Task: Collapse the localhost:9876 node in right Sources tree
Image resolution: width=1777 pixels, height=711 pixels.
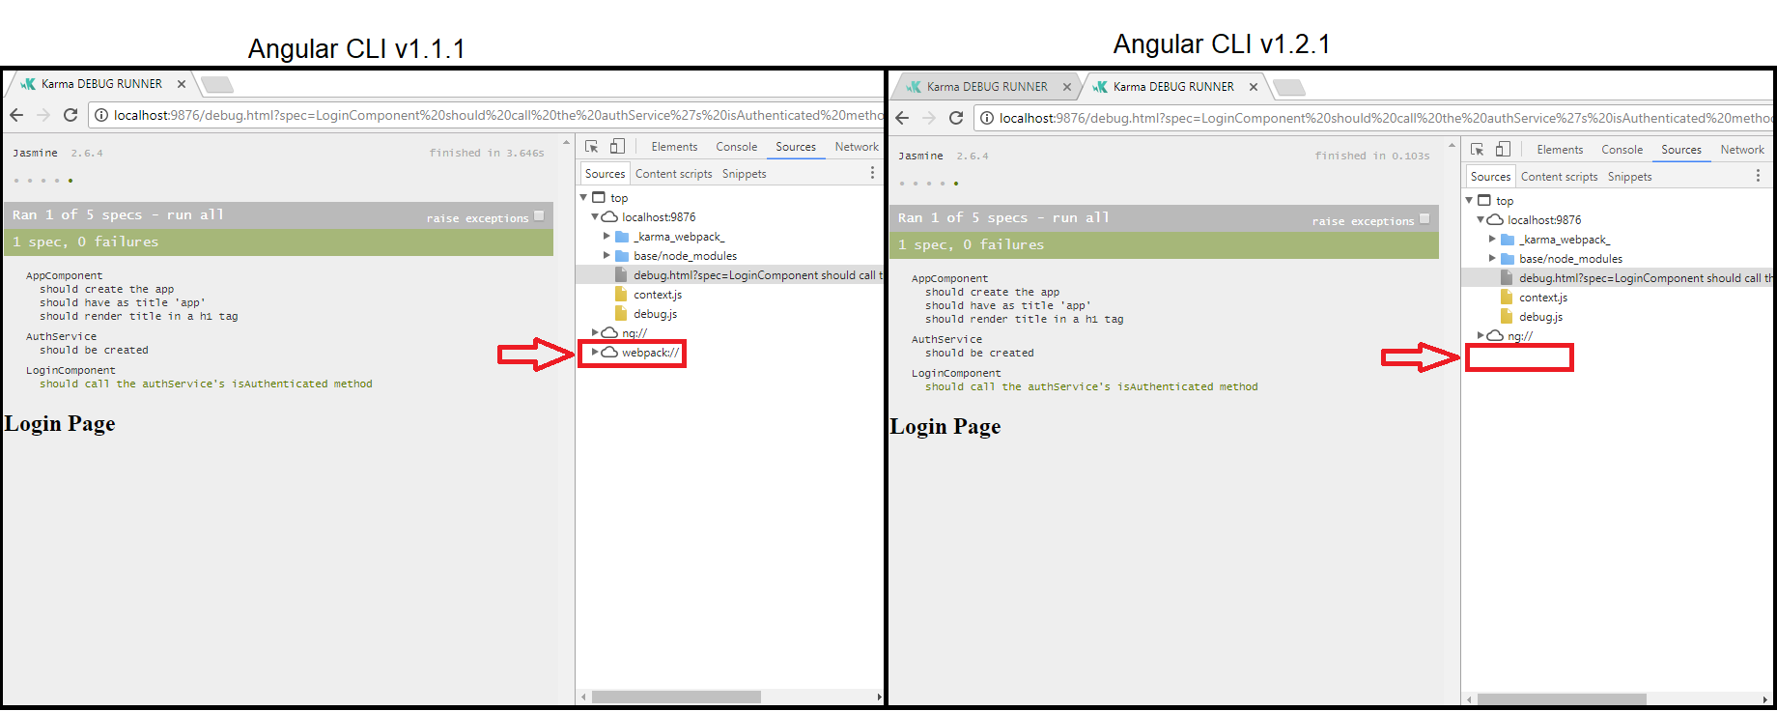Action: click(x=1481, y=219)
